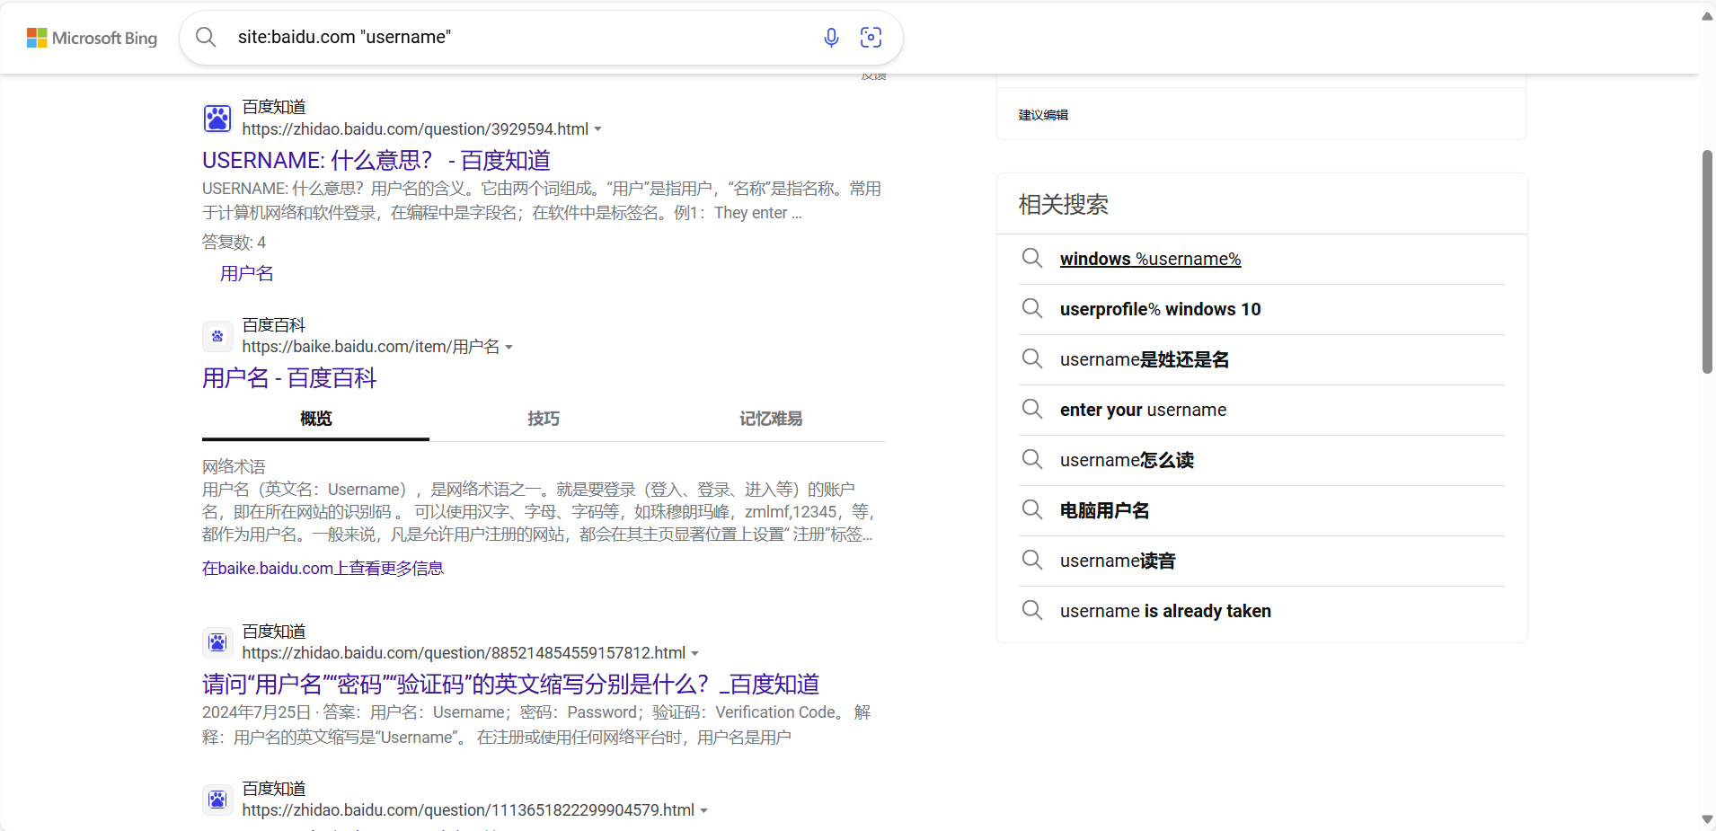Start voice search with the microphone icon
Screen dimensions: 1716x831
[x=831, y=37]
